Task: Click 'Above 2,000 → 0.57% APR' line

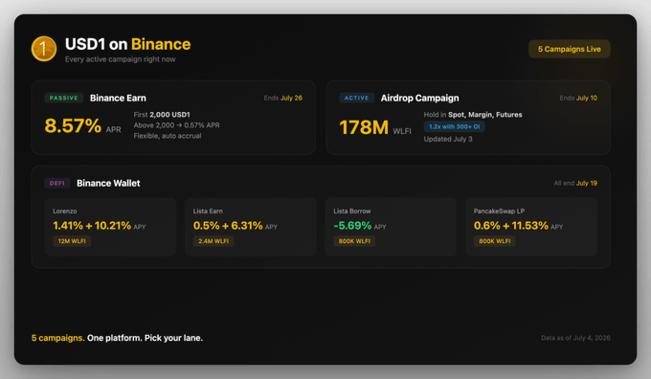Action: click(x=177, y=125)
